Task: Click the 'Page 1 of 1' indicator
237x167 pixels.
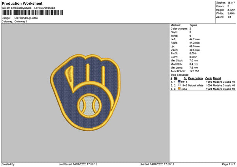Action: click(229, 164)
